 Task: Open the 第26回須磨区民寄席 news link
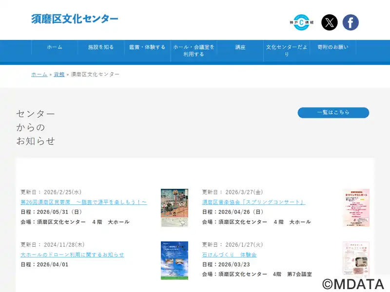click(x=83, y=202)
